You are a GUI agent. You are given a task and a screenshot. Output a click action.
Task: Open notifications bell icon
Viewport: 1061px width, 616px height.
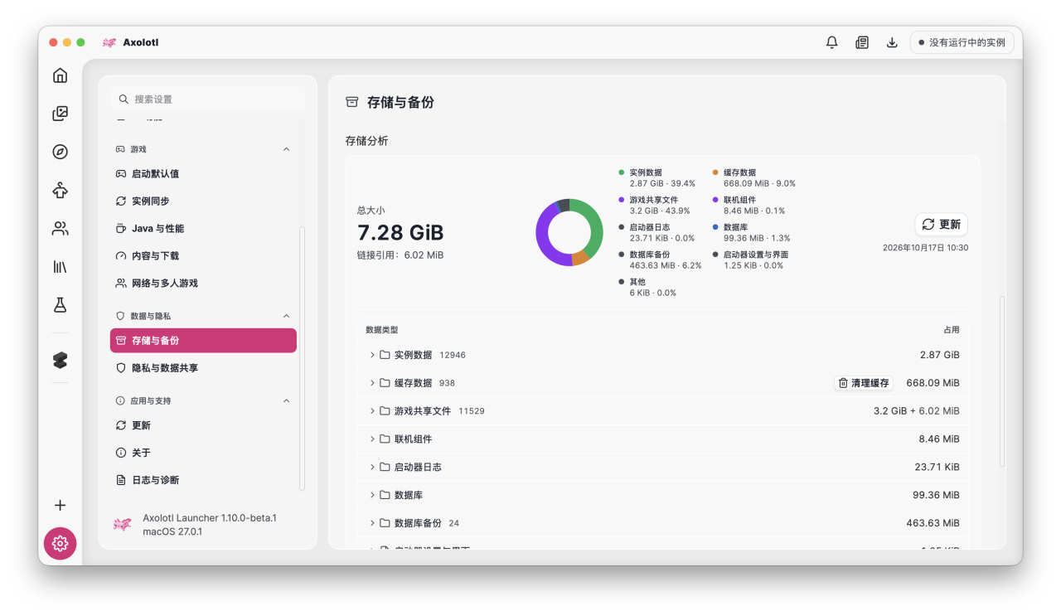832,42
